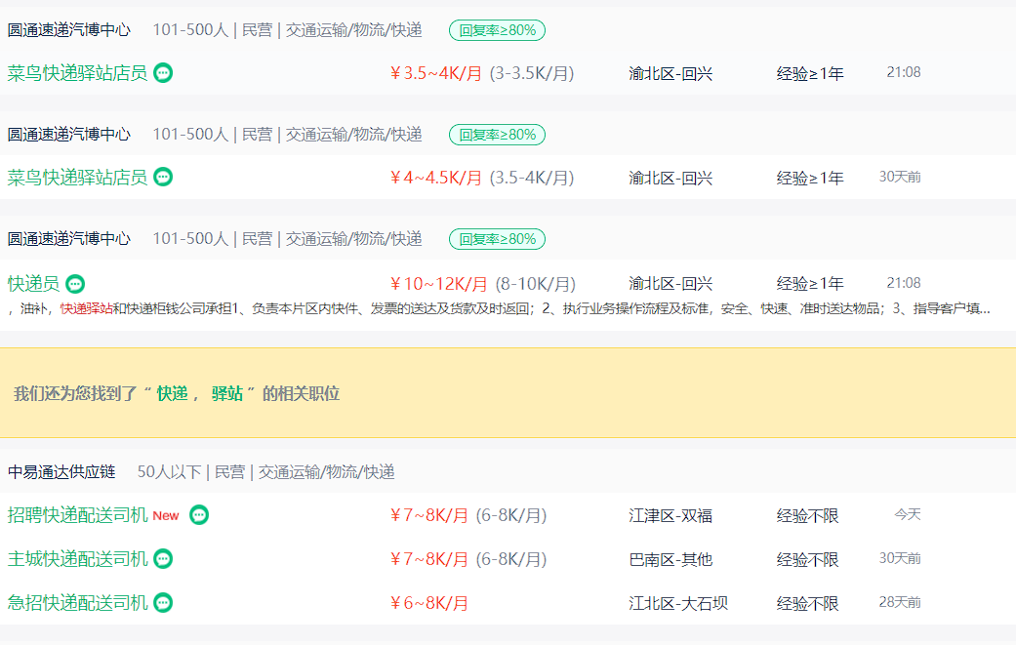Open 菜鸟快递驿站店员 job posted at 21:08
1016x645 pixels.
(x=77, y=73)
